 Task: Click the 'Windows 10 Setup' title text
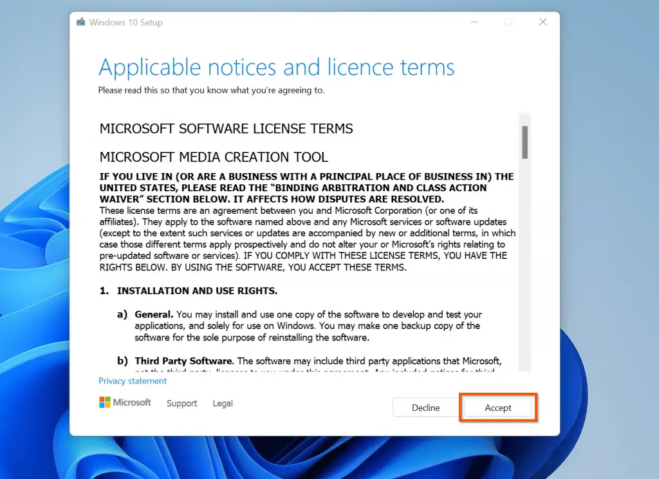pos(126,23)
